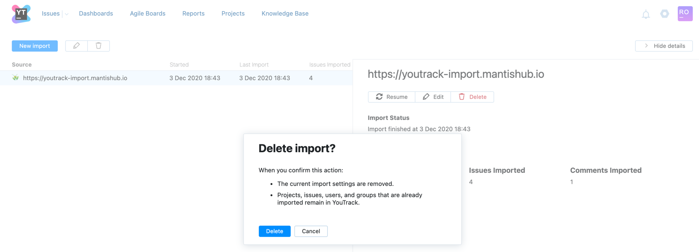Click the Mantis icon beside the import source
The height and width of the screenshot is (252, 699).
(x=15, y=78)
